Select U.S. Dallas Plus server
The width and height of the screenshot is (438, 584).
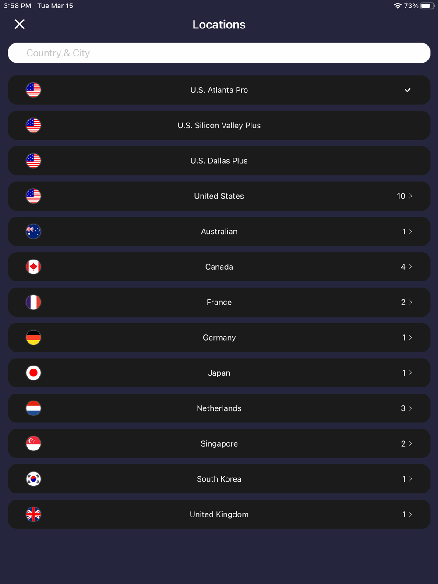219,161
